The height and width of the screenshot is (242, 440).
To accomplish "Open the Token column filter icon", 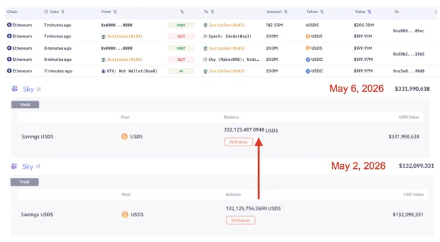I will (322, 12).
